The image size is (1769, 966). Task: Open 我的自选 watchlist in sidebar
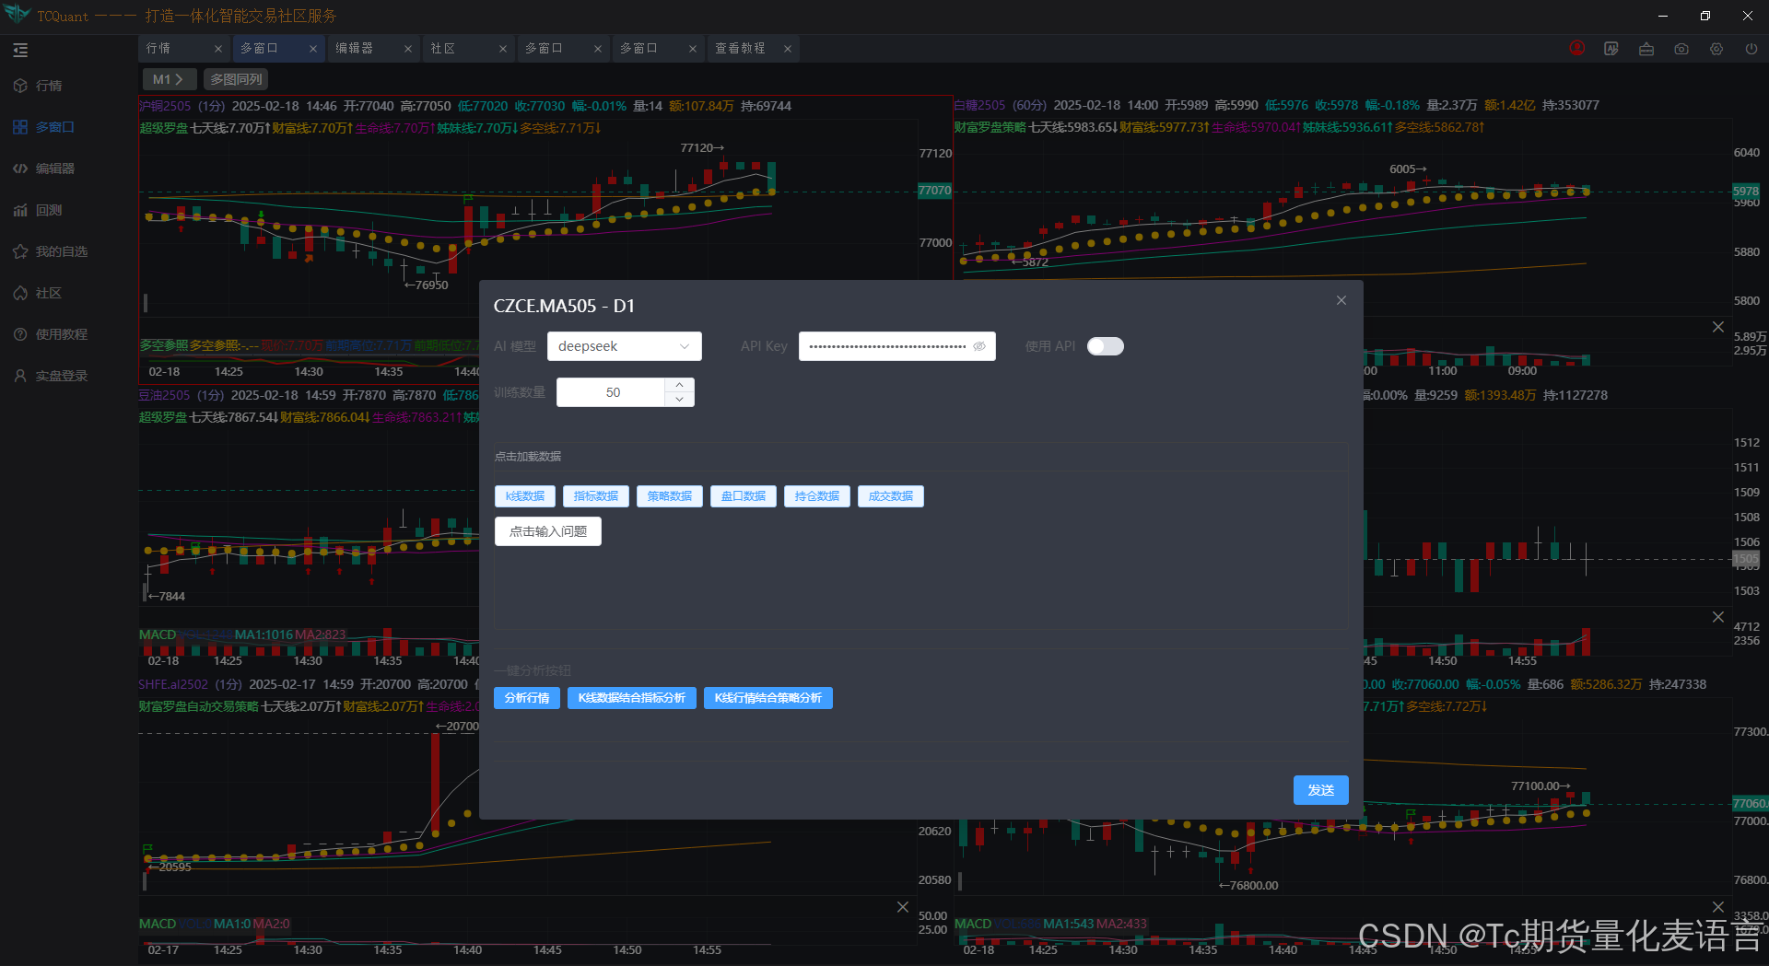coord(51,251)
